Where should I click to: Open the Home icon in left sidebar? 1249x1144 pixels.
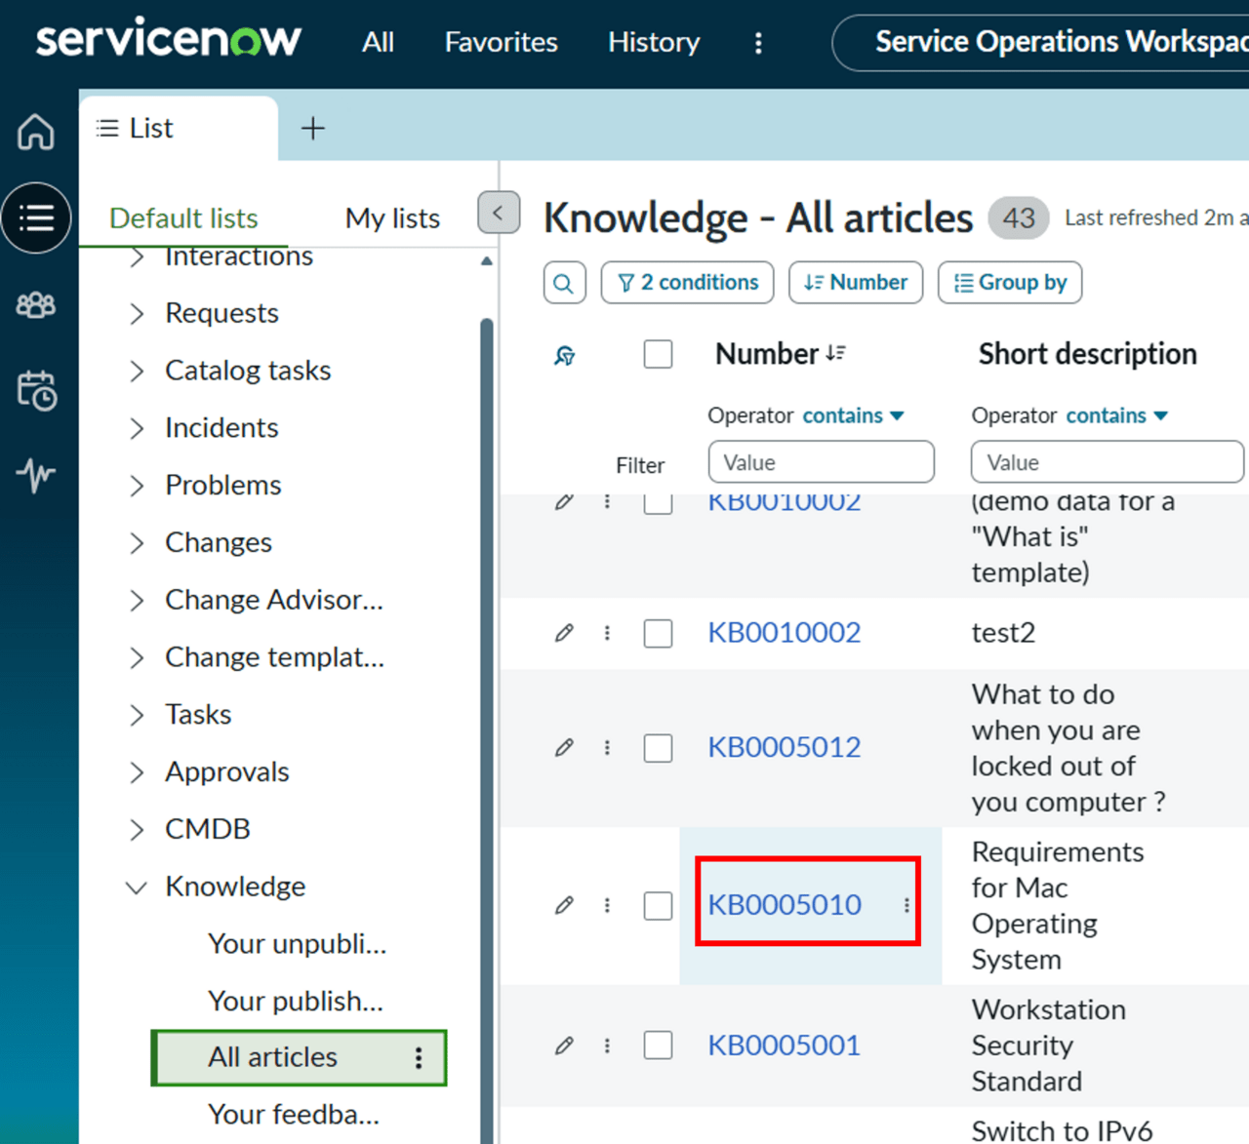36,131
